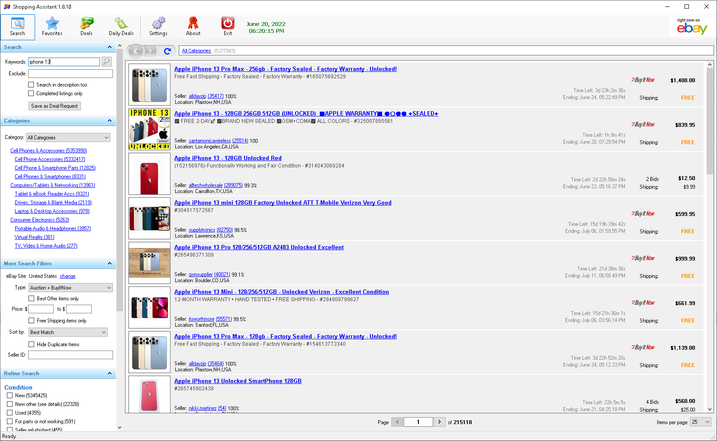Open Cell Phones & Accessories category
The width and height of the screenshot is (717, 441).
[x=48, y=151]
